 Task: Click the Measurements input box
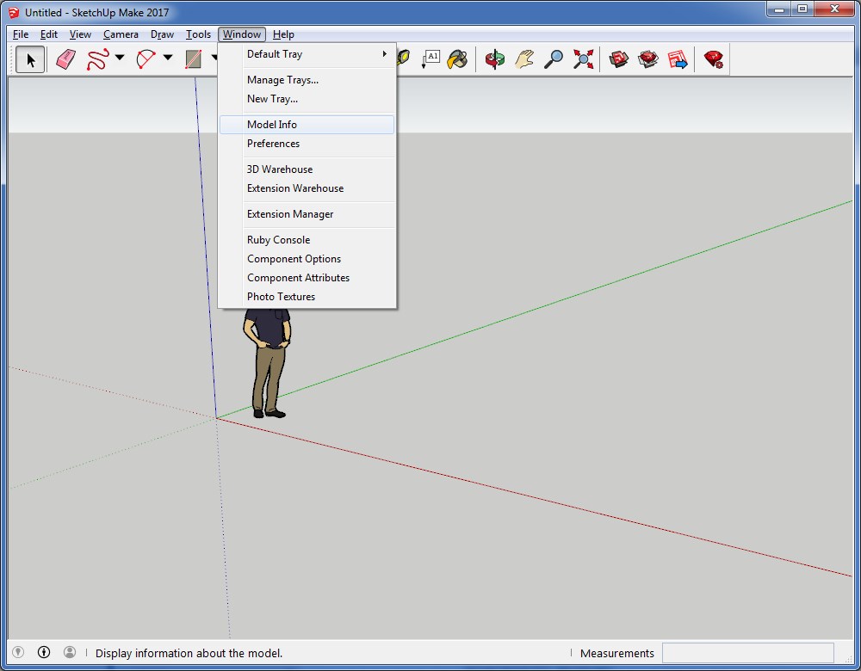747,653
